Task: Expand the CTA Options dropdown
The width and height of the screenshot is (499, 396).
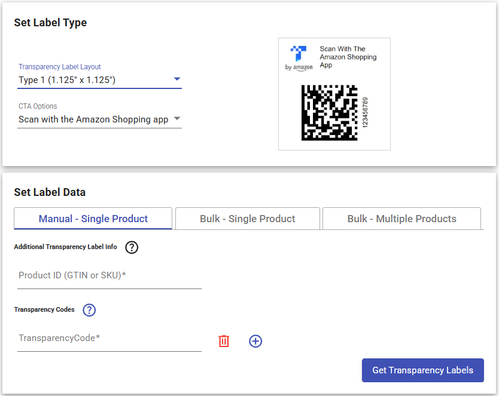Action: 99,119
